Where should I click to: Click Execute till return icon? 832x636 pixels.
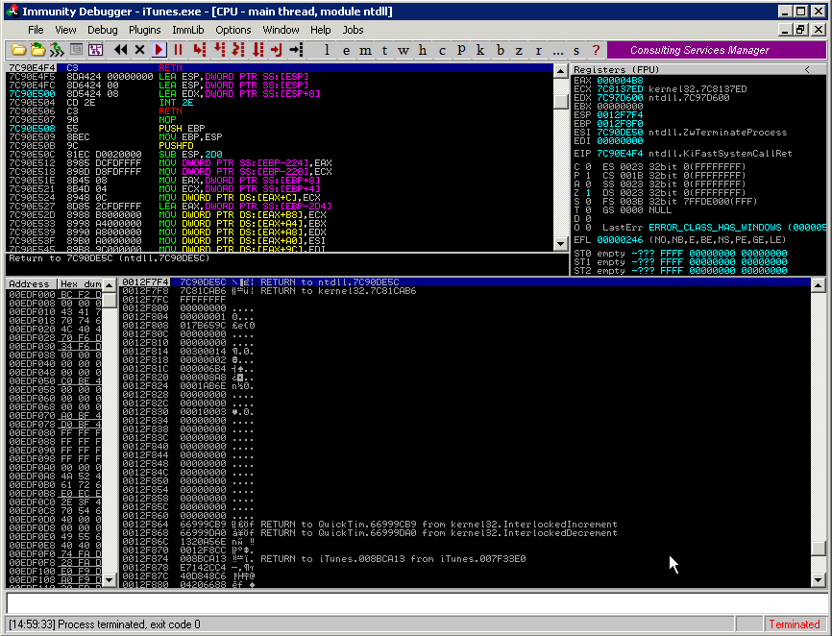tap(276, 50)
